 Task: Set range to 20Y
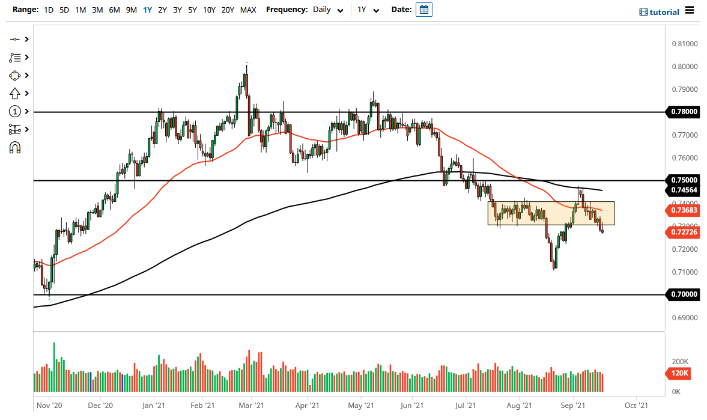pos(228,10)
